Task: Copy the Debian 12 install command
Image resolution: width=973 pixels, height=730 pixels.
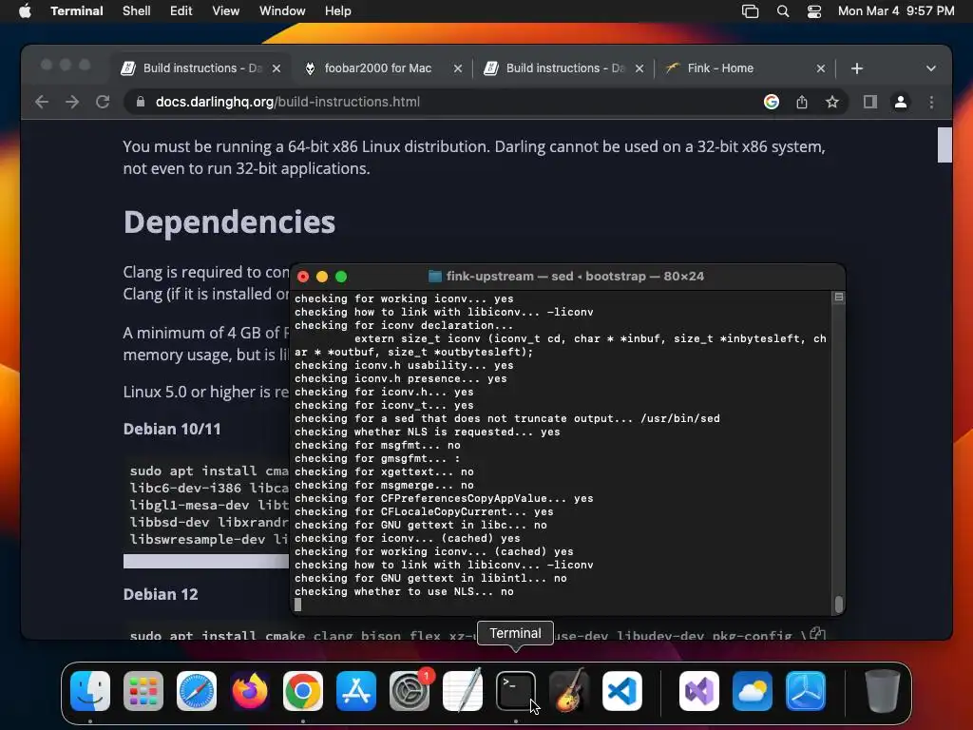Action: (x=817, y=634)
